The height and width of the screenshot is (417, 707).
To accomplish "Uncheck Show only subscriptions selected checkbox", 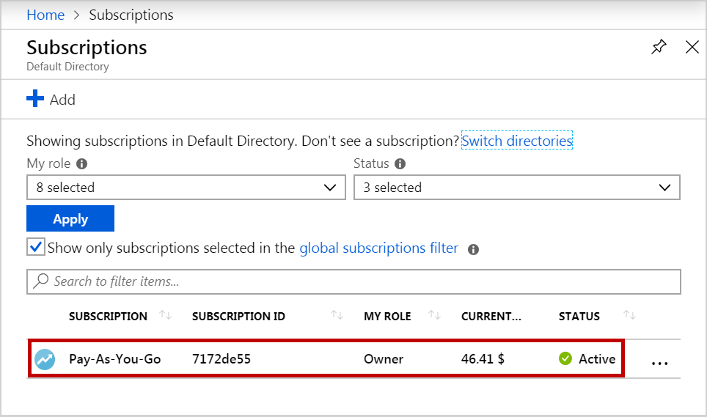I will coord(36,247).
